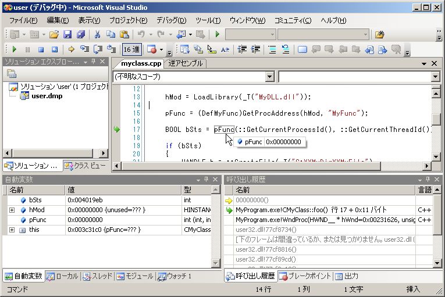Click the Open File folder icon
The image size is (445, 297).
(54, 35)
